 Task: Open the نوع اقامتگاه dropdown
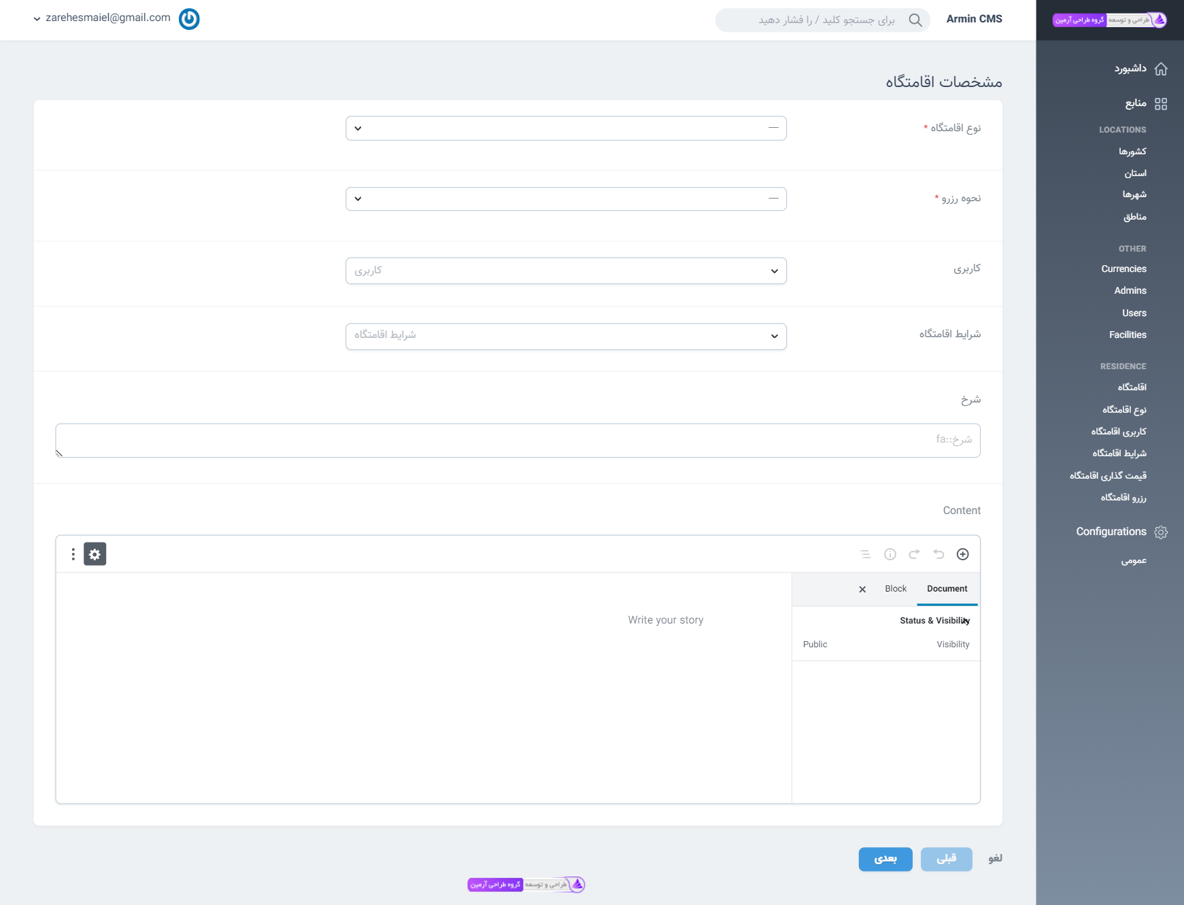pos(565,129)
